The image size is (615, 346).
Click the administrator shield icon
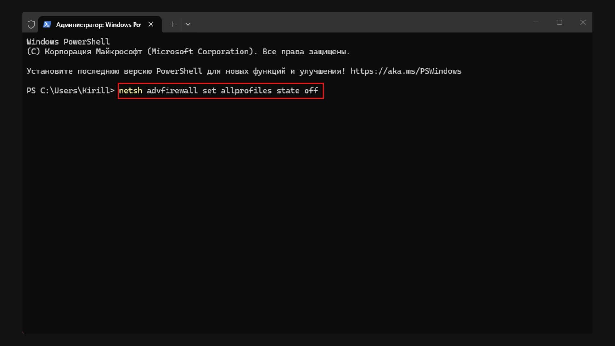click(31, 24)
